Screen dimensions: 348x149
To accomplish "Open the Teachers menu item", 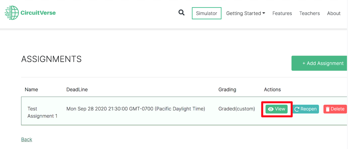I will tap(309, 13).
